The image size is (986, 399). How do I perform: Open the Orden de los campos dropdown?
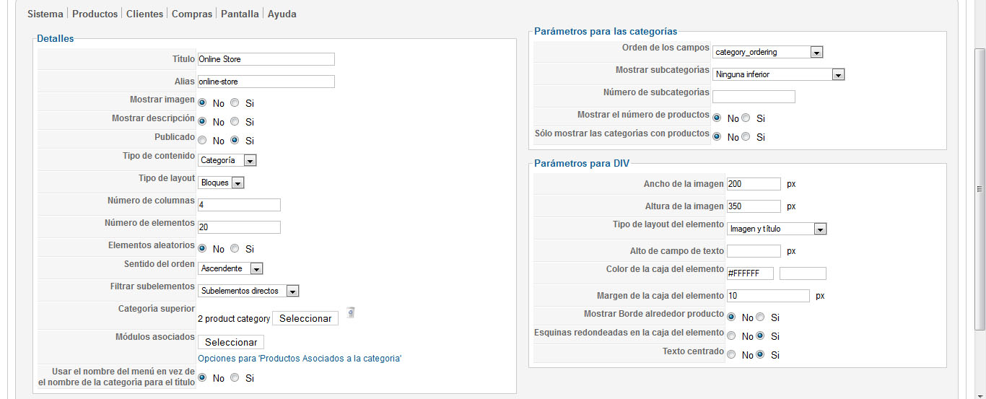[x=768, y=52]
